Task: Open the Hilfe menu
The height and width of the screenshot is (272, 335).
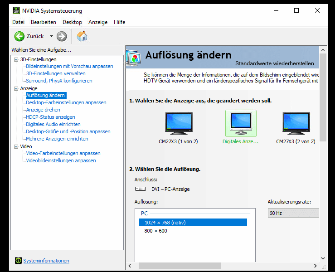Action: click(119, 22)
